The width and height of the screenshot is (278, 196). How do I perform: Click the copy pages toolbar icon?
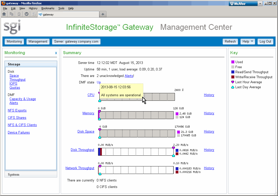point(12,14)
